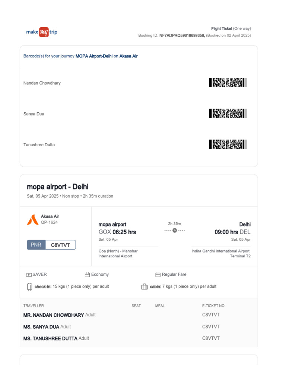Click Nandan Chowdhary's boarding barcode
The height and width of the screenshot is (382, 286).
(x=228, y=83)
